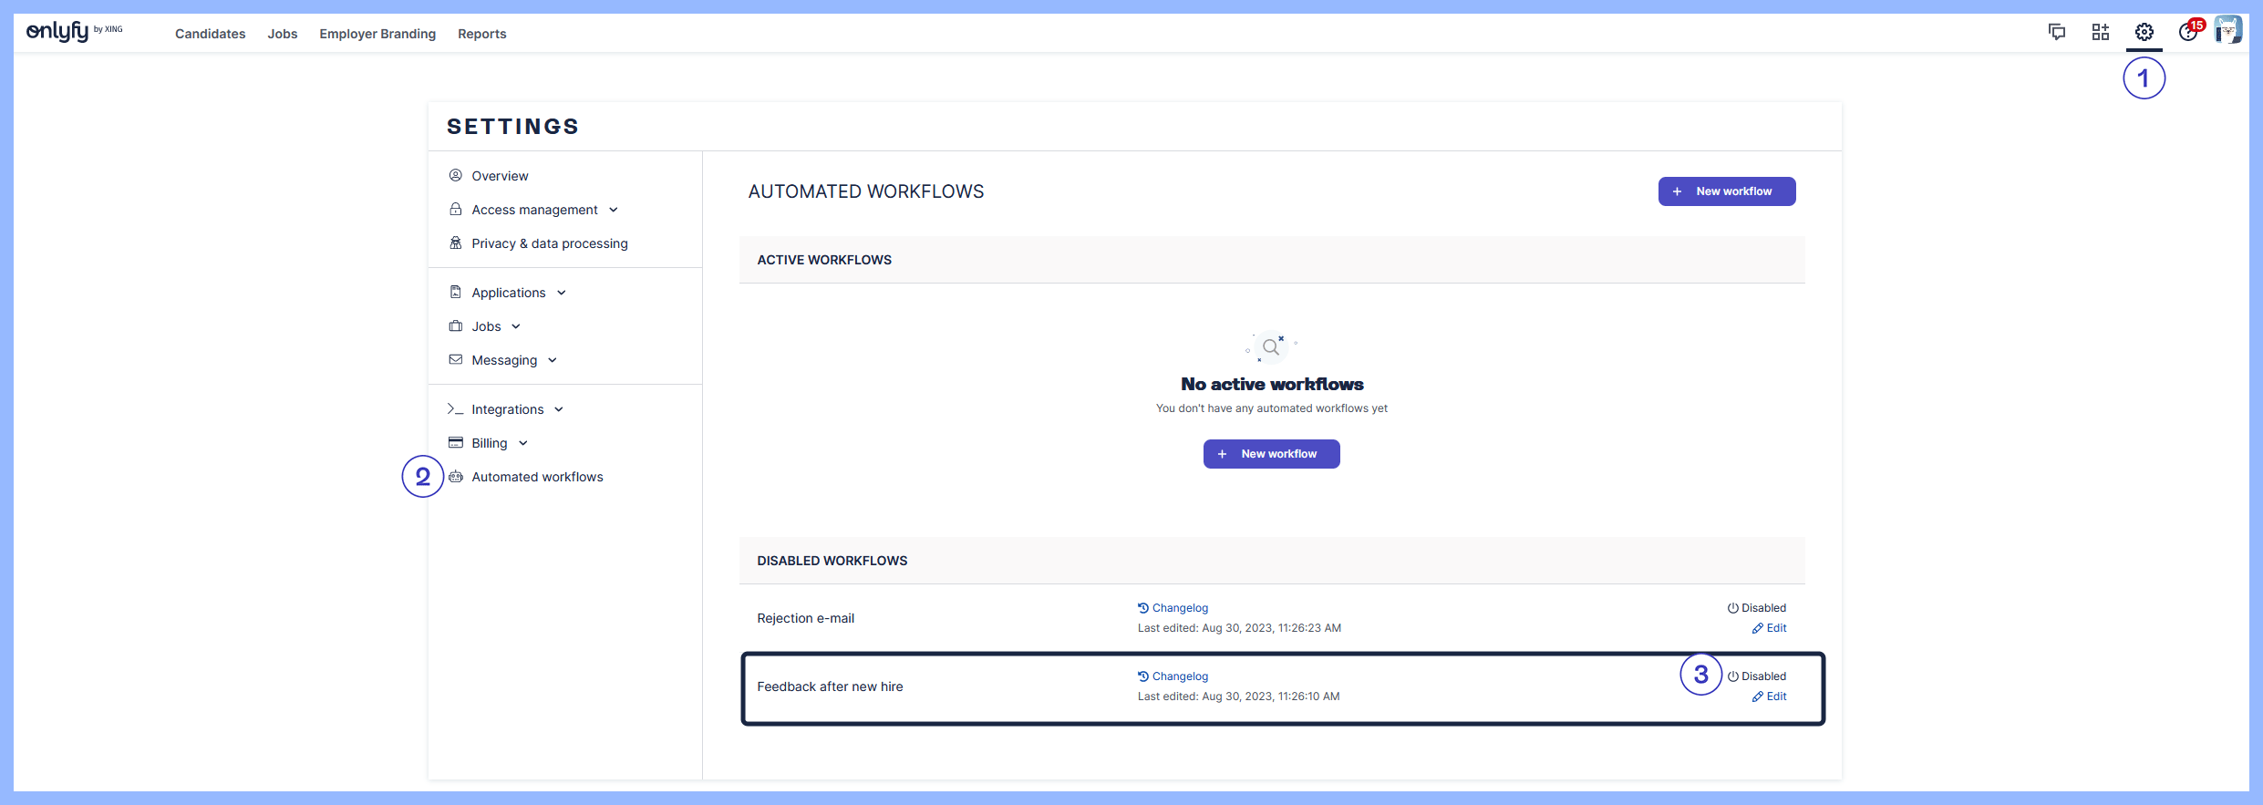Click the Changelog history icon for Feedback after new hire
The image size is (2263, 805).
pos(1143,676)
